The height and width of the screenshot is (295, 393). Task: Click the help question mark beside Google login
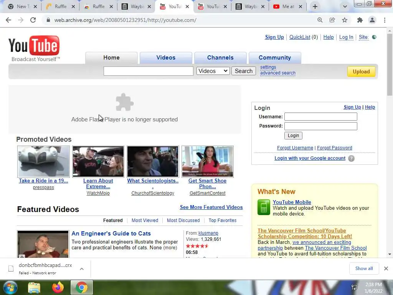352,158
